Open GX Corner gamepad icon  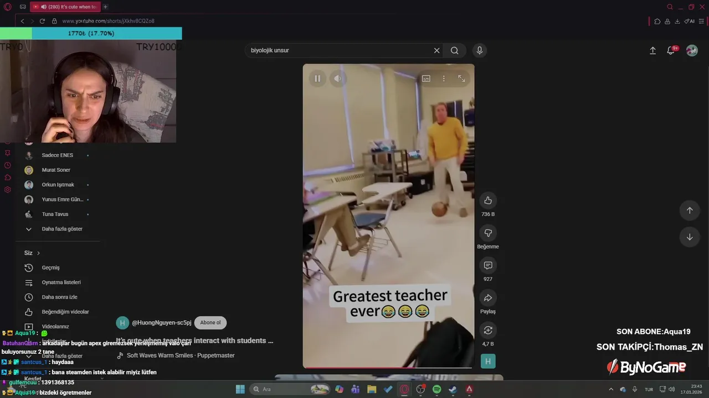(23, 7)
